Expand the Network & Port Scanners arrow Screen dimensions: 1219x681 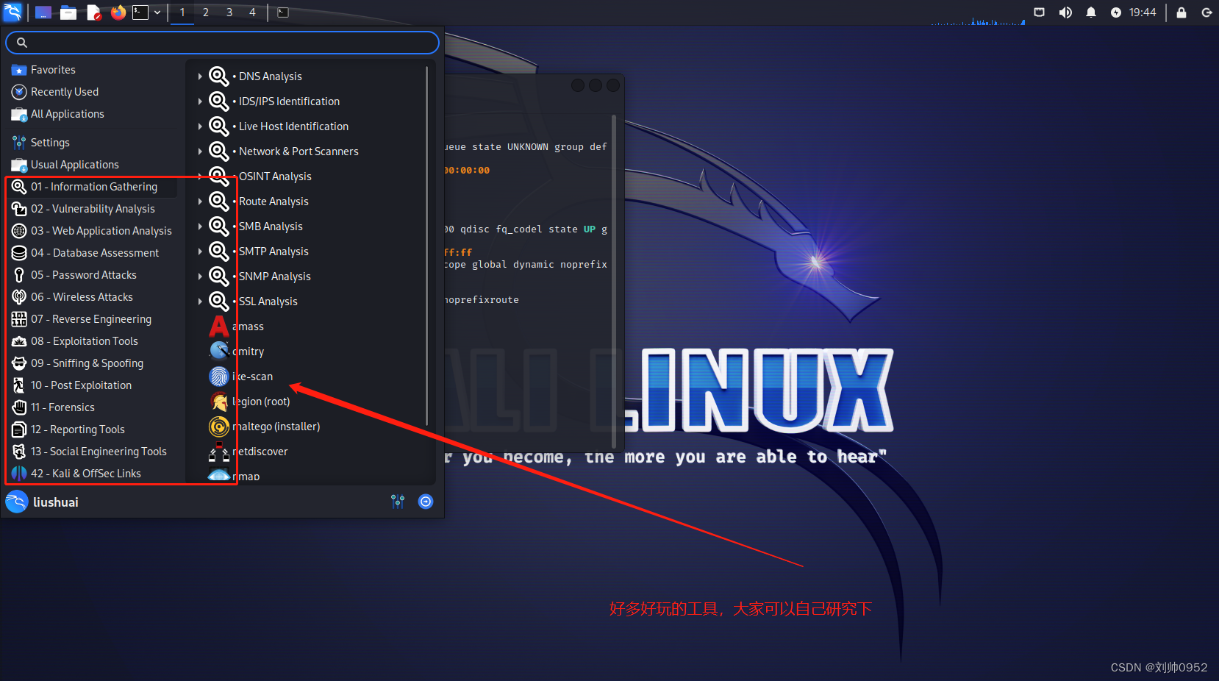pos(200,151)
